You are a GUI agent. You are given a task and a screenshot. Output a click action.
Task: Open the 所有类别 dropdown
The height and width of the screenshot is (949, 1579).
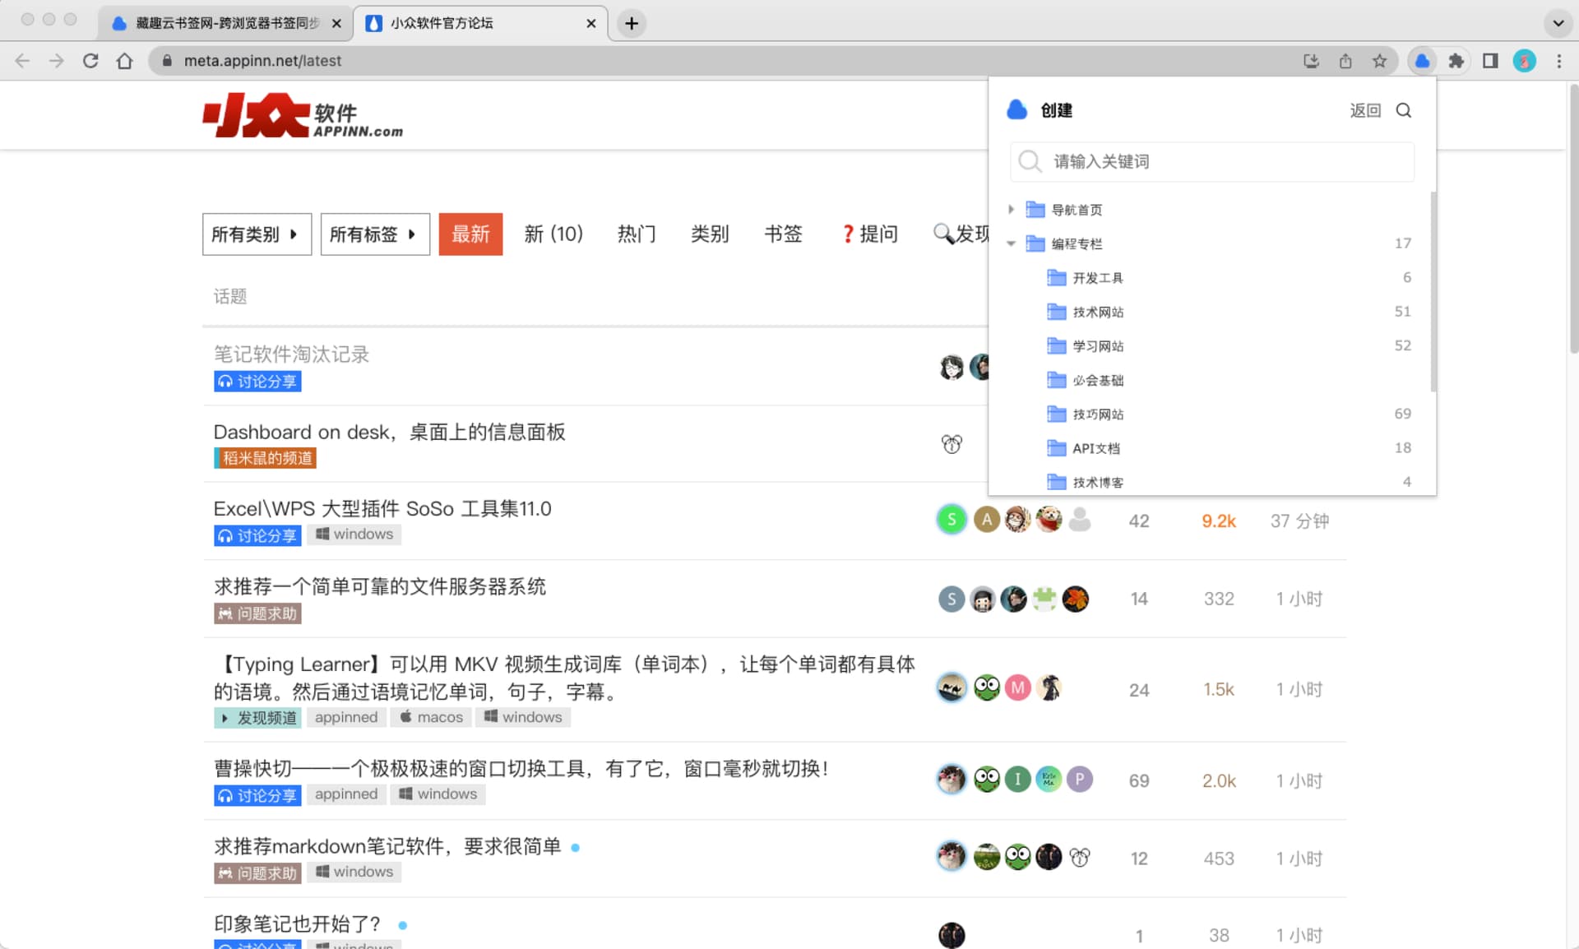click(256, 234)
